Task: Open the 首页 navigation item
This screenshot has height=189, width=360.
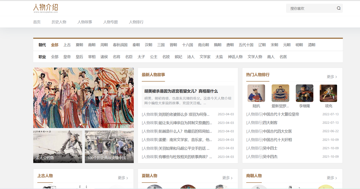Action: pos(37,22)
